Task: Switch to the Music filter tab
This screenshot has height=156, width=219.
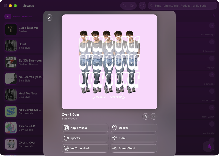Action: (16, 16)
